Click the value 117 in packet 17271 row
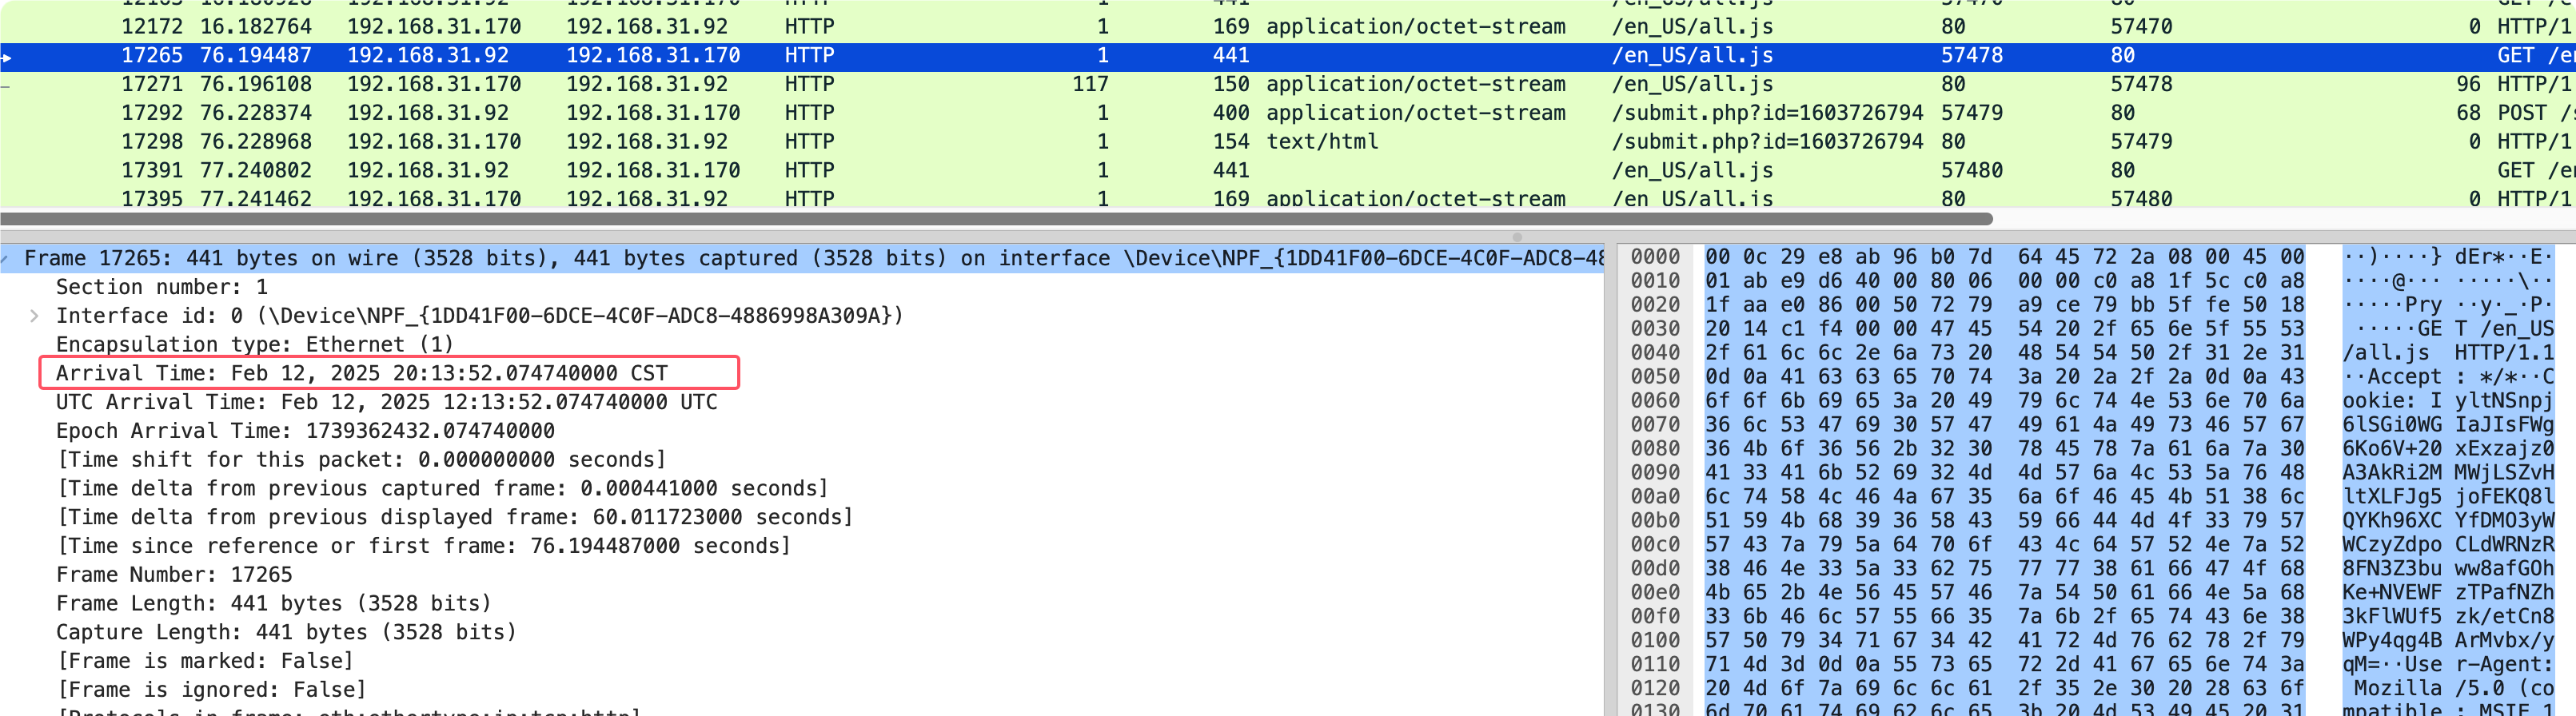Screen dimensions: 2576x716 pos(1090,85)
